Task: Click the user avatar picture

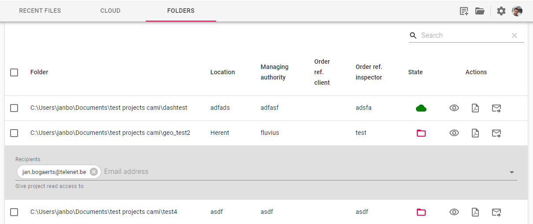Action: click(517, 11)
